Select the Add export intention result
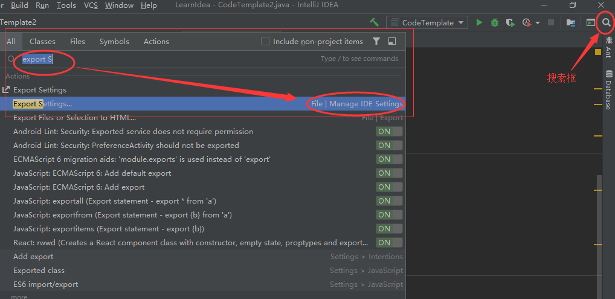Viewport: 615px width, 299px height. (x=203, y=257)
